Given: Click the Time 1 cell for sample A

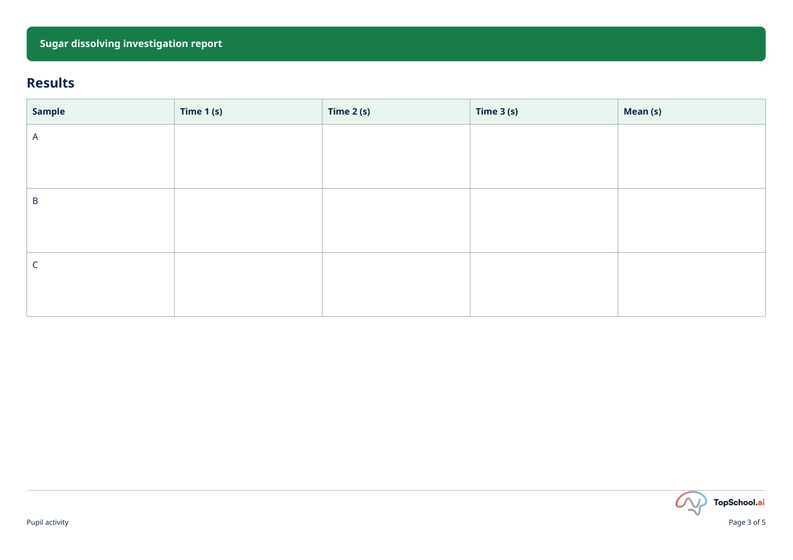Looking at the screenshot, I should pos(248,156).
